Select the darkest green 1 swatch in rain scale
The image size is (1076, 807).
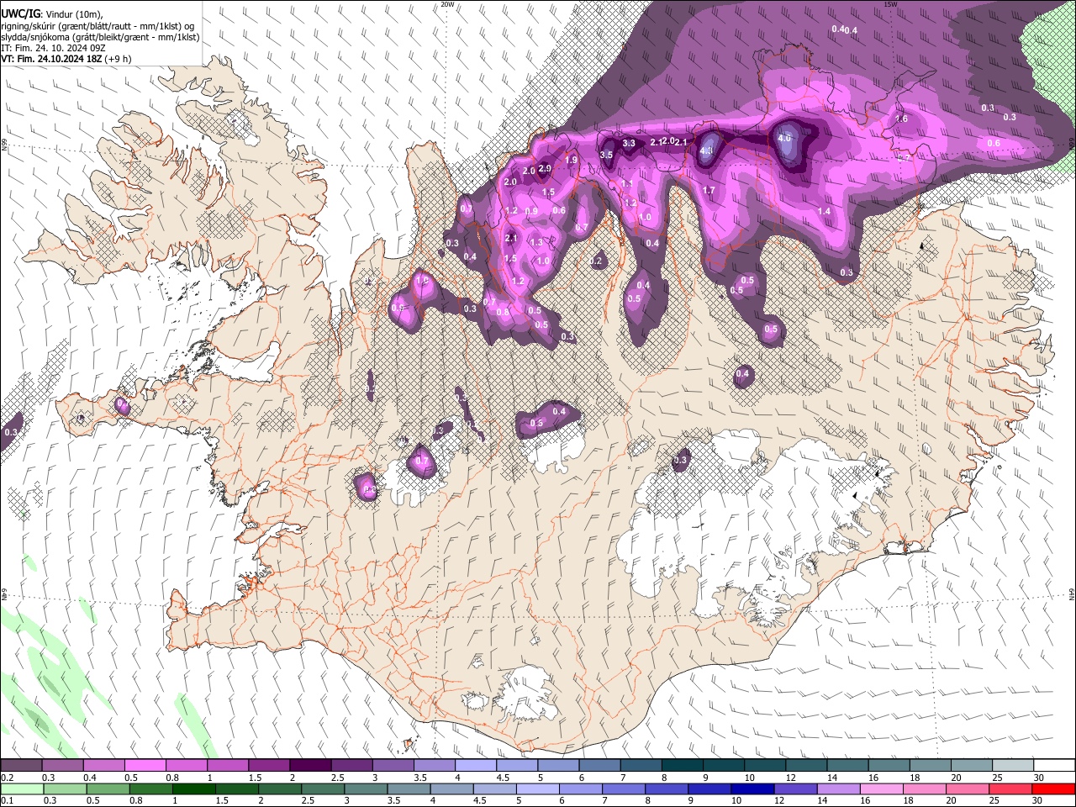(194, 789)
